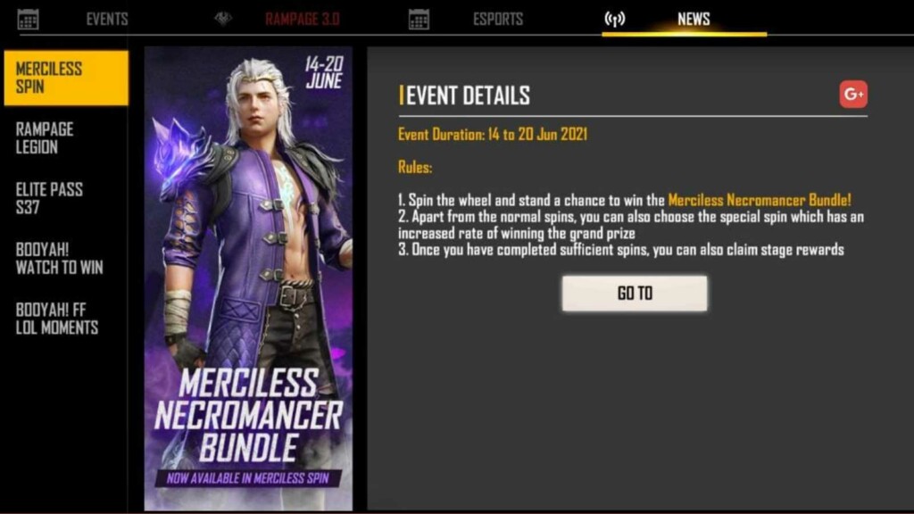Click the 'Now available in Merciless Spin' label
This screenshot has width=914, height=514.
pyautogui.click(x=248, y=478)
